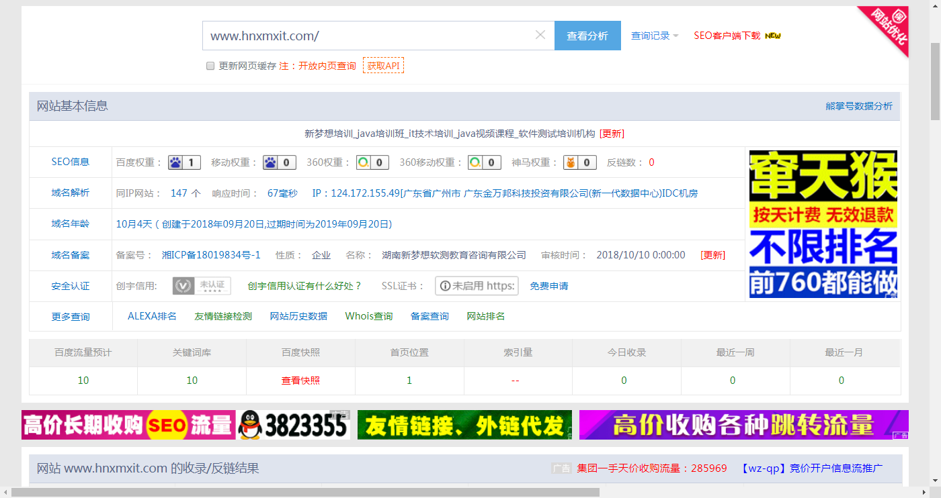Open the 网站历史数据 link
This screenshot has height=498, width=941.
point(298,316)
